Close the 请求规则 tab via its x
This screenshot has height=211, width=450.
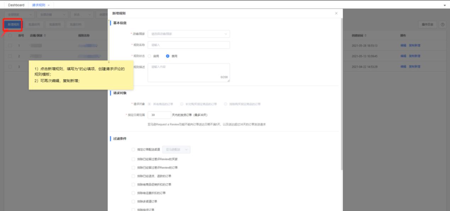pos(48,5)
